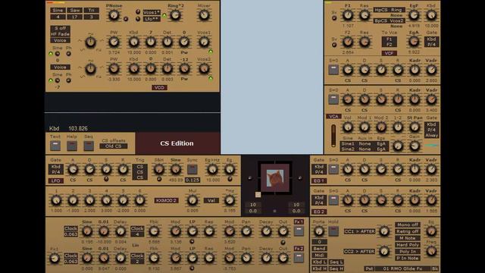
Task: Click the vertical VCA level slider
Action: point(333,136)
